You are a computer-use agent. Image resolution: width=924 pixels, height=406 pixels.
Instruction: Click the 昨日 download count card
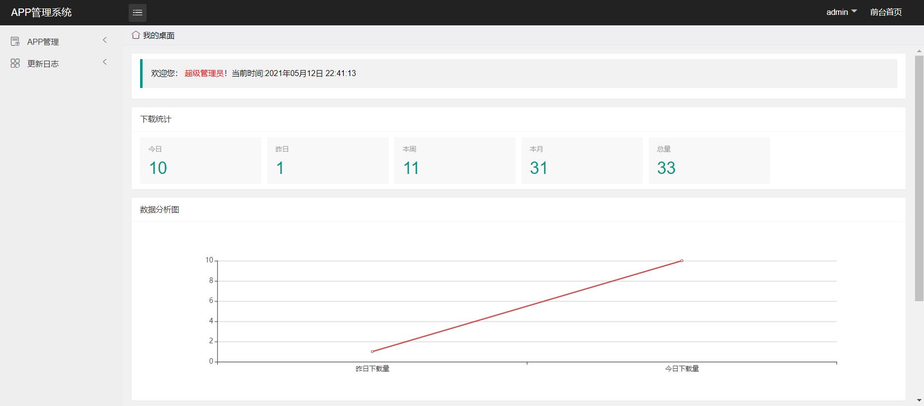tap(327, 161)
